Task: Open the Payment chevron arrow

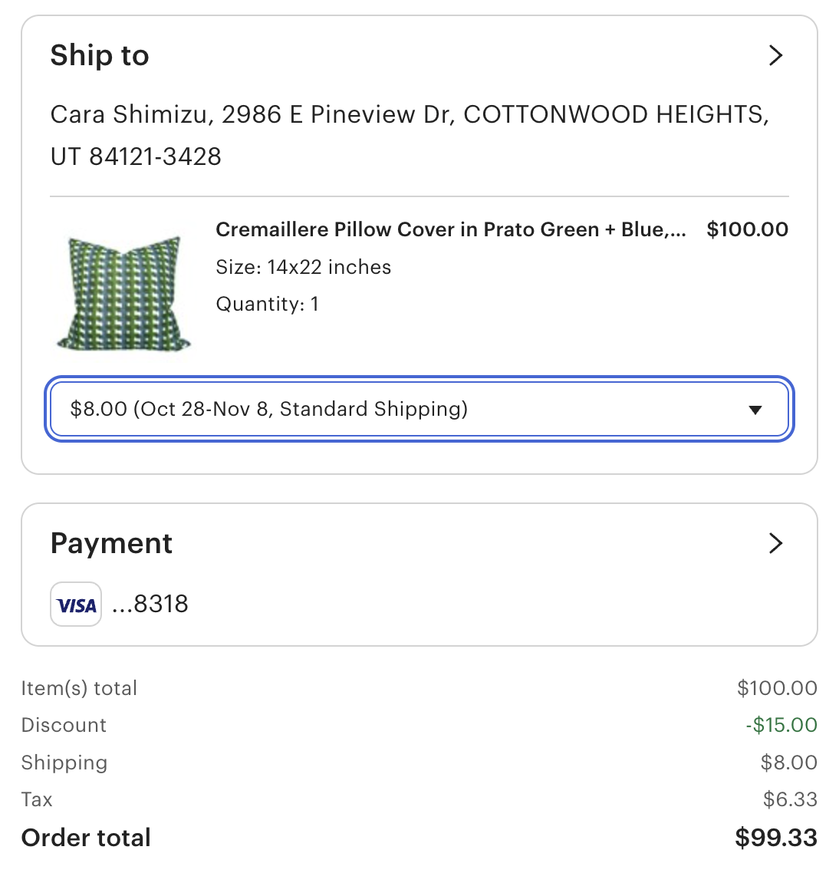Action: point(775,543)
